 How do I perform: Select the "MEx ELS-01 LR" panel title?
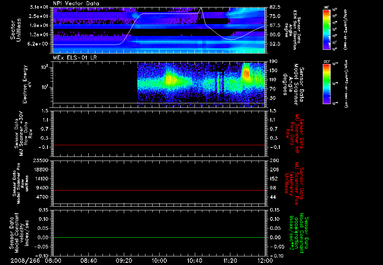tap(75, 58)
